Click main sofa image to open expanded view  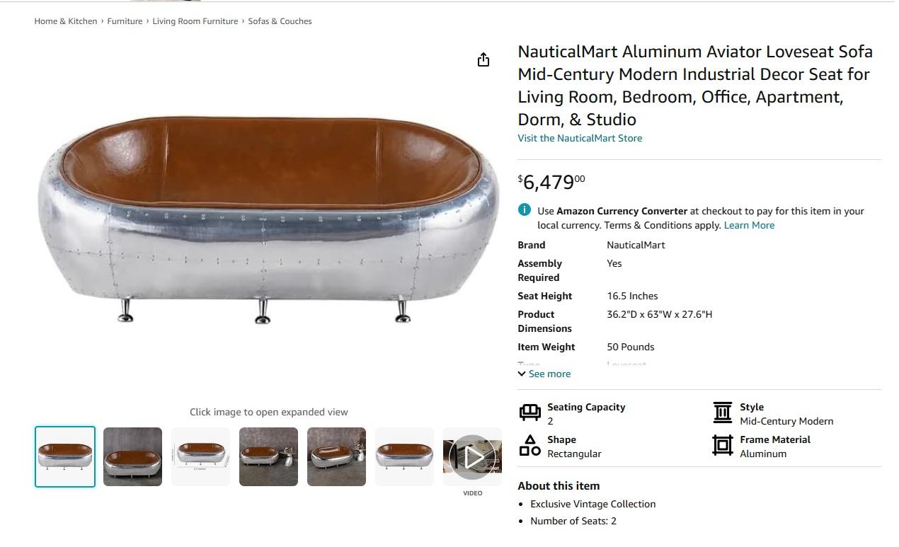268,219
